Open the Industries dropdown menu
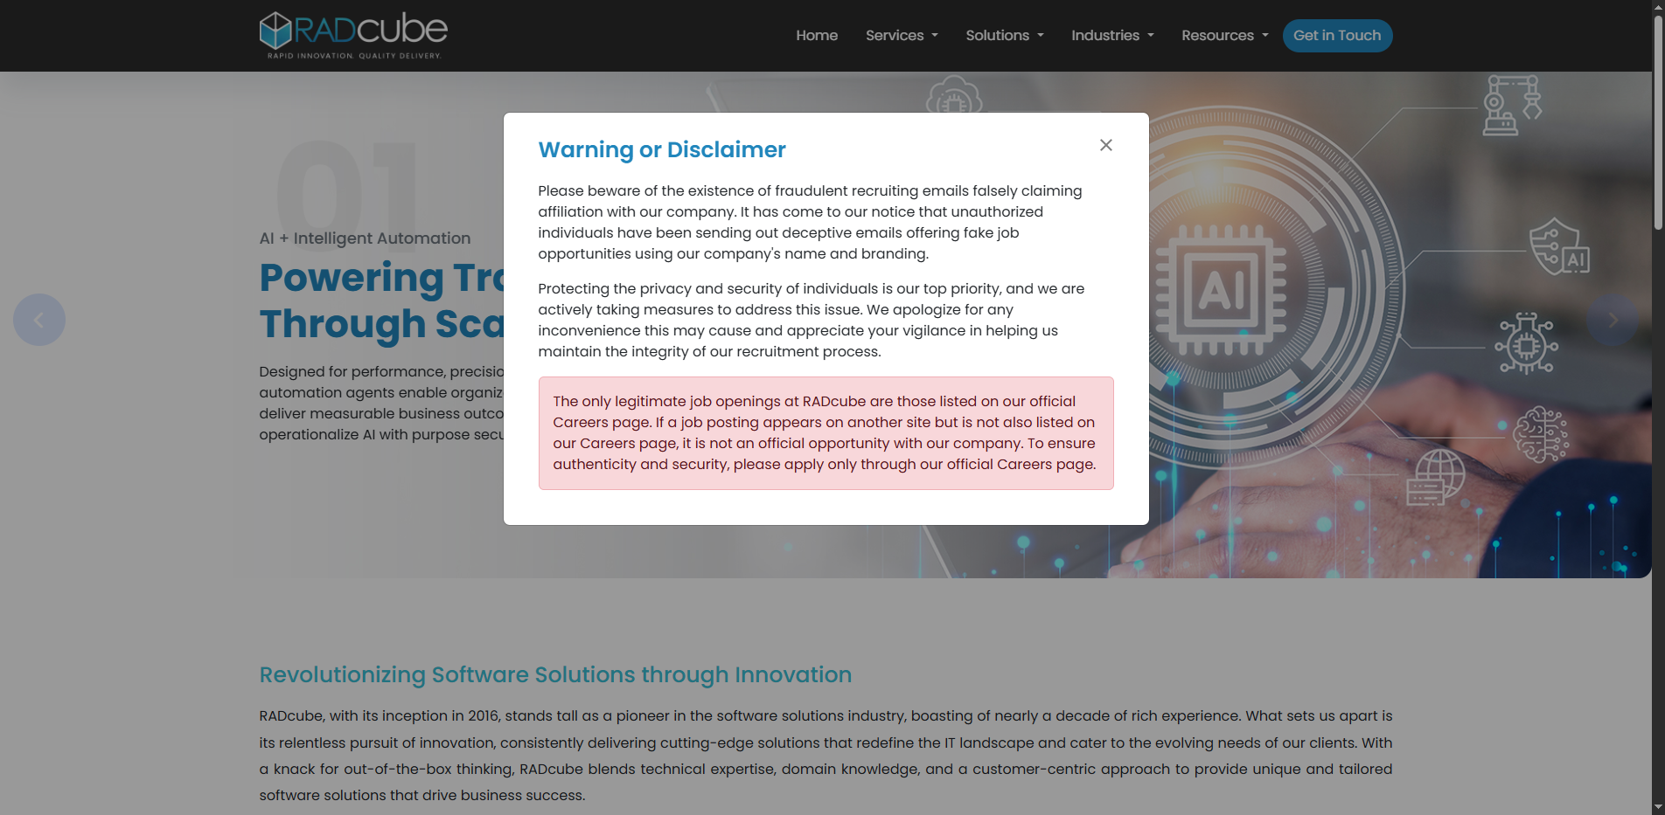1665x815 pixels. tap(1112, 36)
